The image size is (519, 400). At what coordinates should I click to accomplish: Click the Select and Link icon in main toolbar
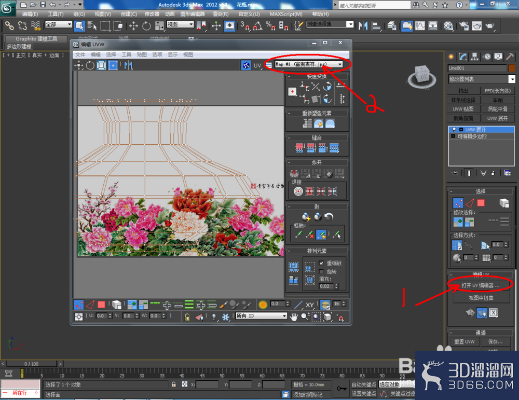click(9, 25)
